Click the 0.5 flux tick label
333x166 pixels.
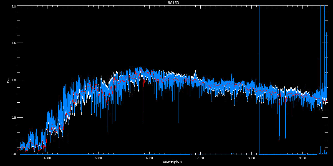pos(14,117)
